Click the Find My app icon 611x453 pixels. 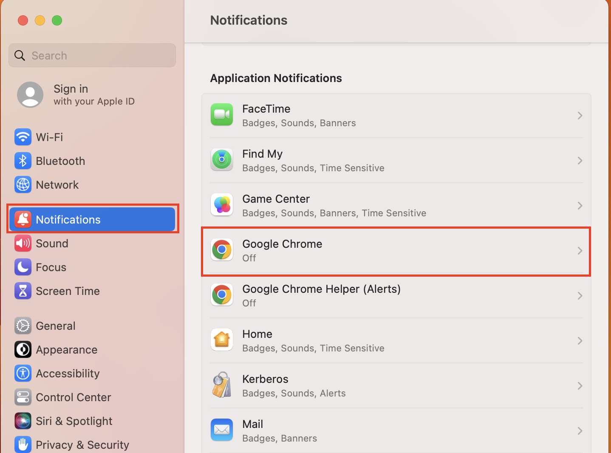[222, 160]
